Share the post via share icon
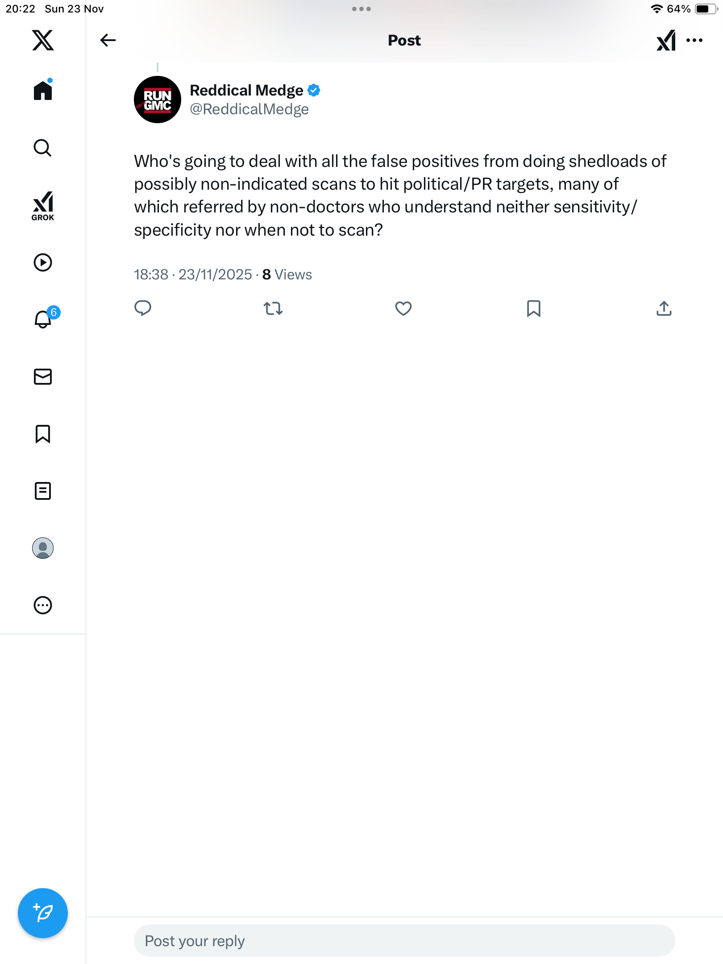 pos(664,308)
